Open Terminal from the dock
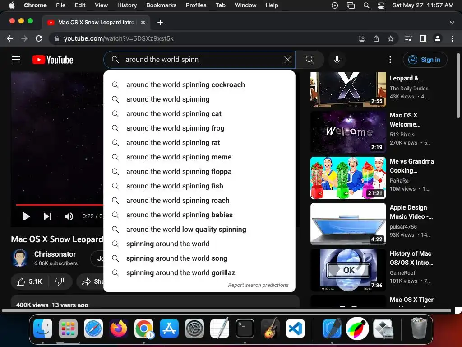The width and height of the screenshot is (462, 347). click(245, 328)
